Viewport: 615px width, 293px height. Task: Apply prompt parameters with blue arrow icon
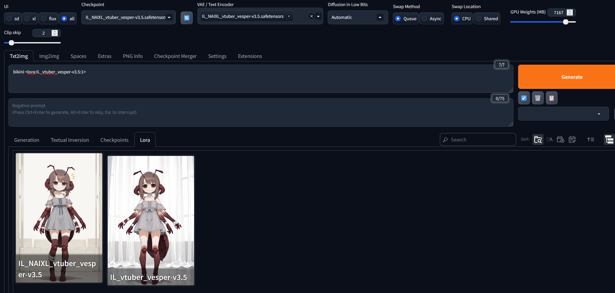tap(524, 98)
